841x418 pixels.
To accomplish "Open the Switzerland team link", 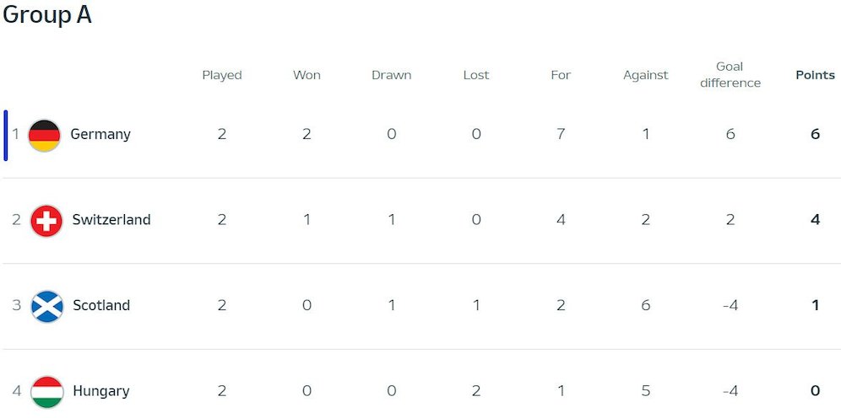I will pyautogui.click(x=111, y=220).
